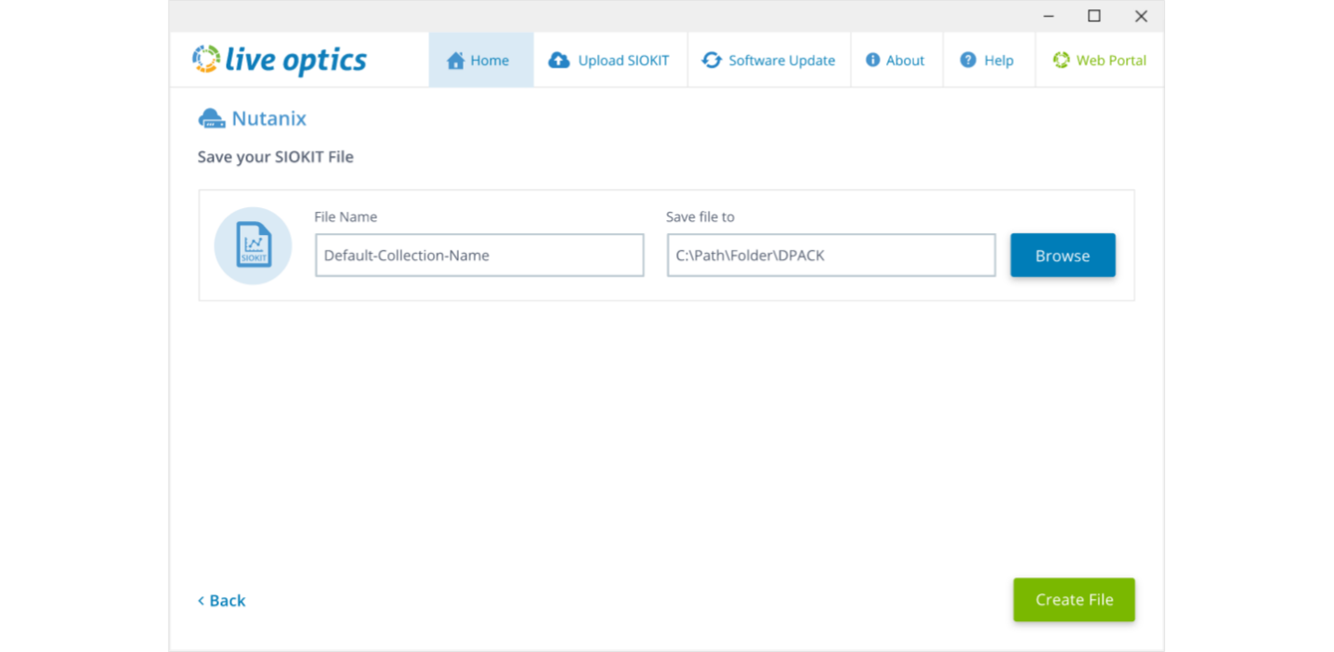1334x652 pixels.
Task: Minimize the Live Optics window
Action: coord(1049,16)
